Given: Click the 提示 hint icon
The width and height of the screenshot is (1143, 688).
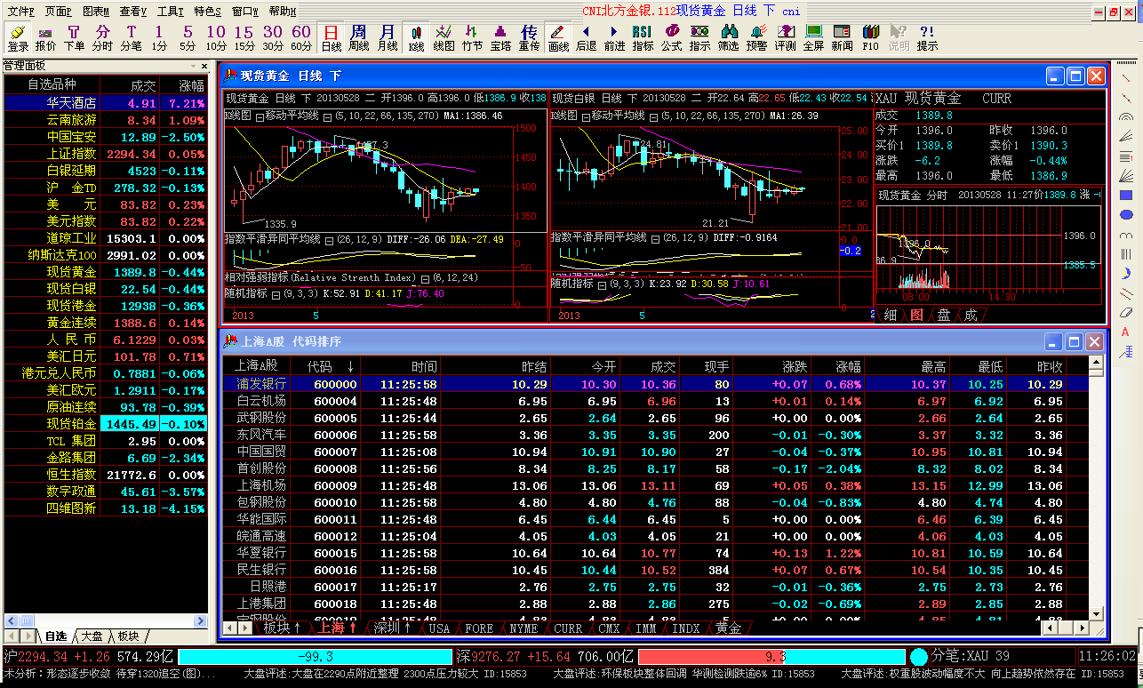Looking at the screenshot, I should click(927, 37).
